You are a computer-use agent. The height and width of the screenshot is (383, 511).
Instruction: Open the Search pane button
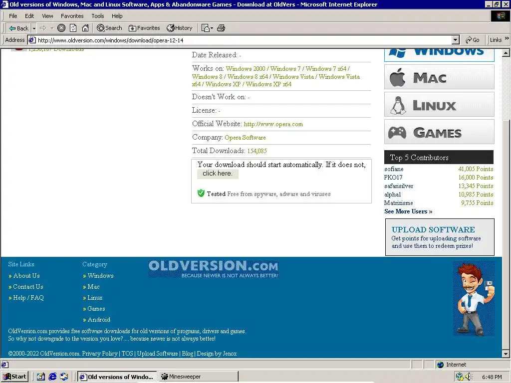point(109,28)
